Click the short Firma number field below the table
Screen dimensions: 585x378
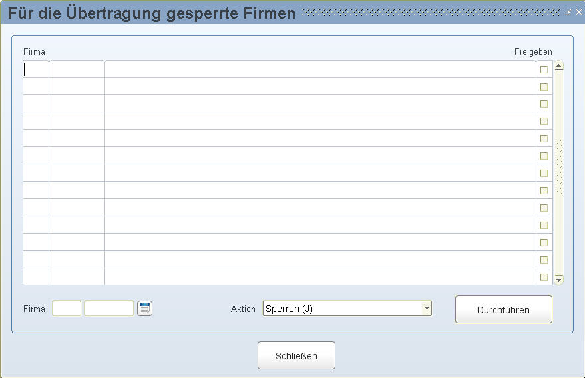[67, 309]
